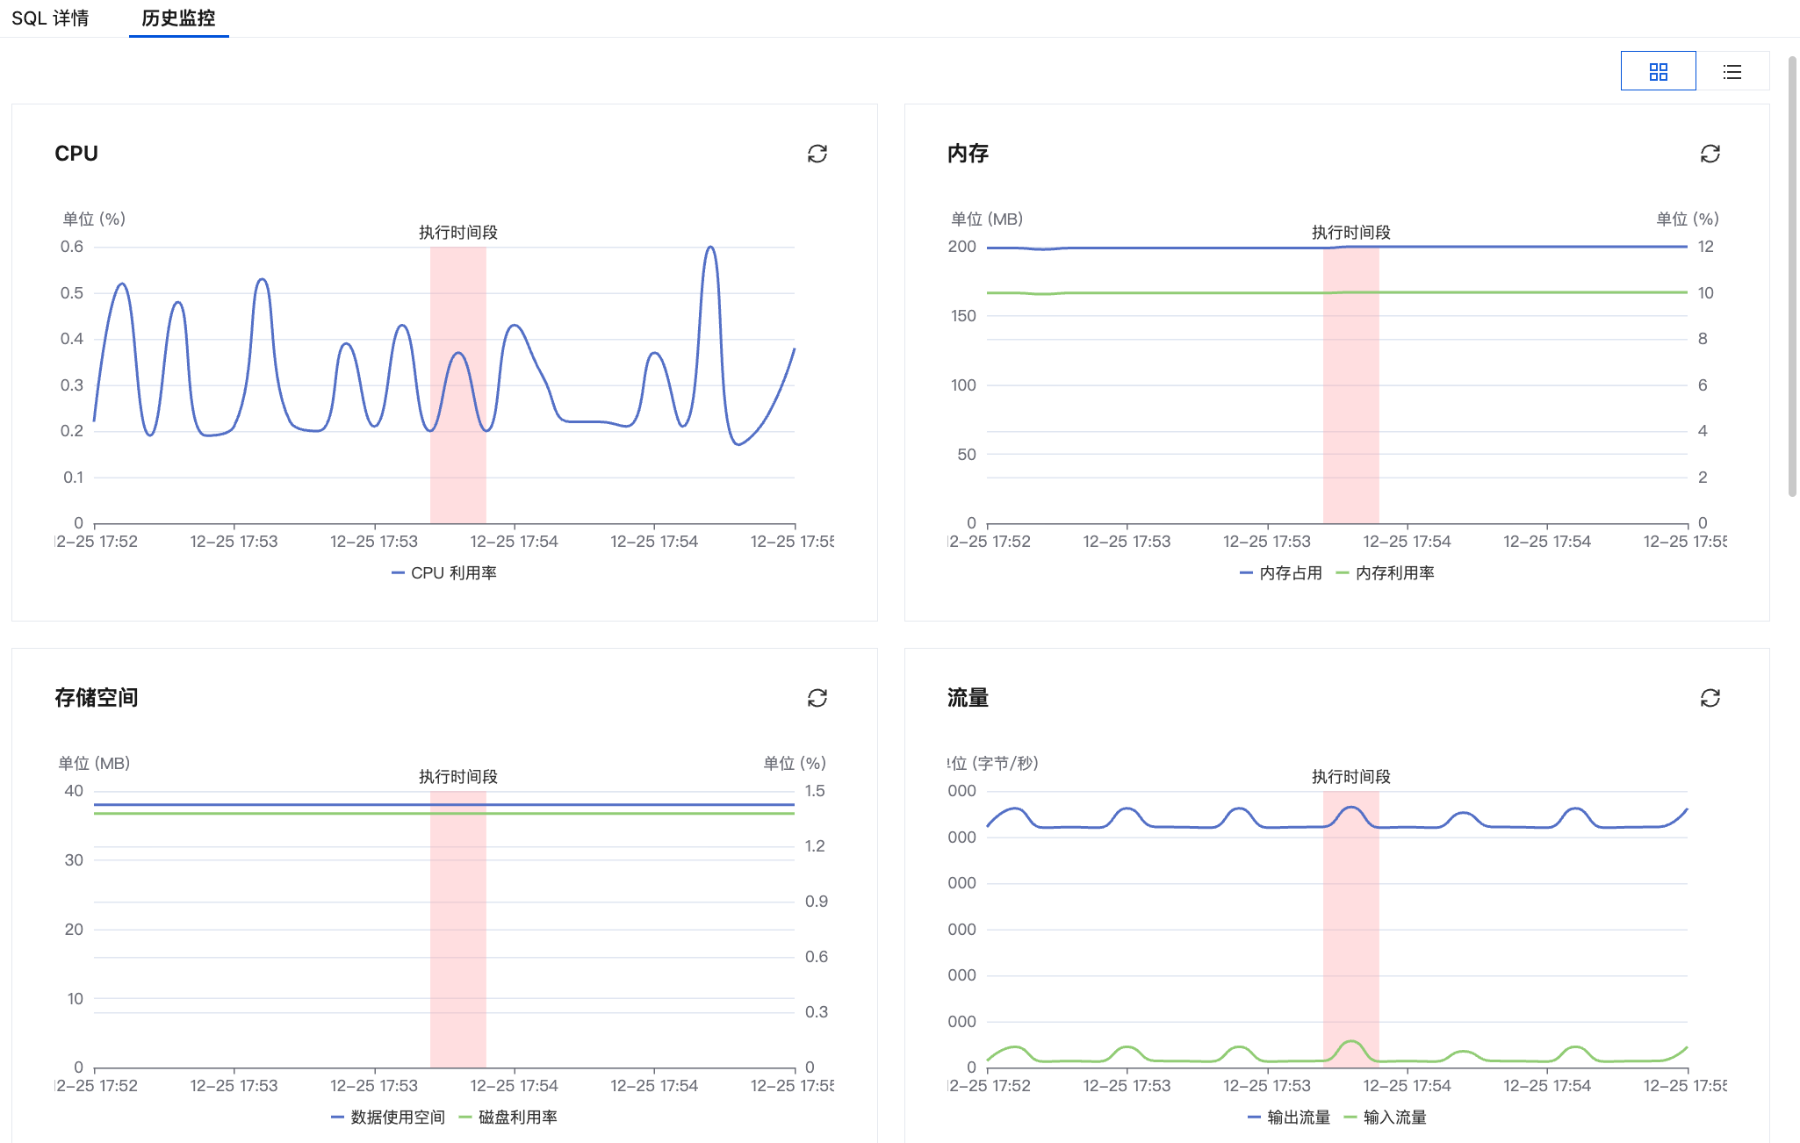Switch to list layout view
1800x1143 pixels.
pyautogui.click(x=1732, y=72)
